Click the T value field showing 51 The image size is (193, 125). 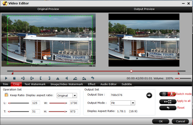36,111
